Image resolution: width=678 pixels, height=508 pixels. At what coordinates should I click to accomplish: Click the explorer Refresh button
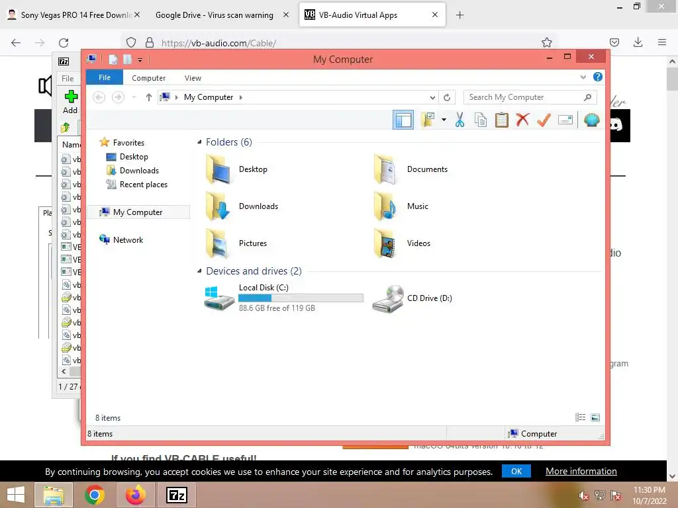click(x=447, y=98)
